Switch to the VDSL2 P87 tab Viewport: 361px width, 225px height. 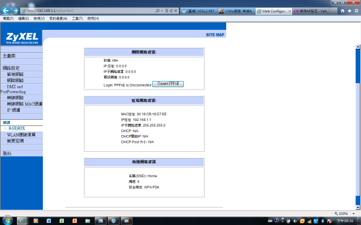(199, 11)
